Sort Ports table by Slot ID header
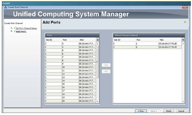This screenshot has width=192, height=115. [54, 40]
